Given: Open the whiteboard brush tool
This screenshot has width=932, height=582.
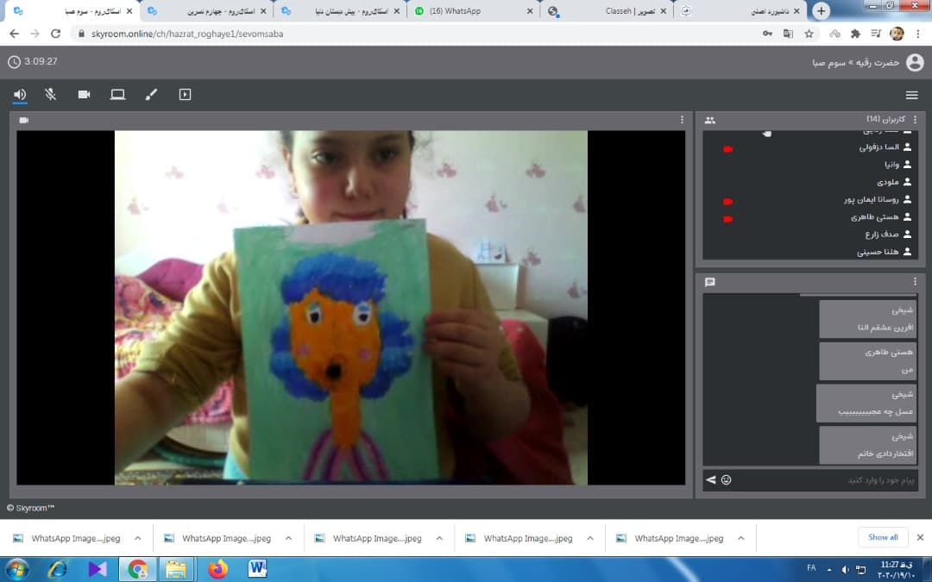Looking at the screenshot, I should click(x=151, y=95).
